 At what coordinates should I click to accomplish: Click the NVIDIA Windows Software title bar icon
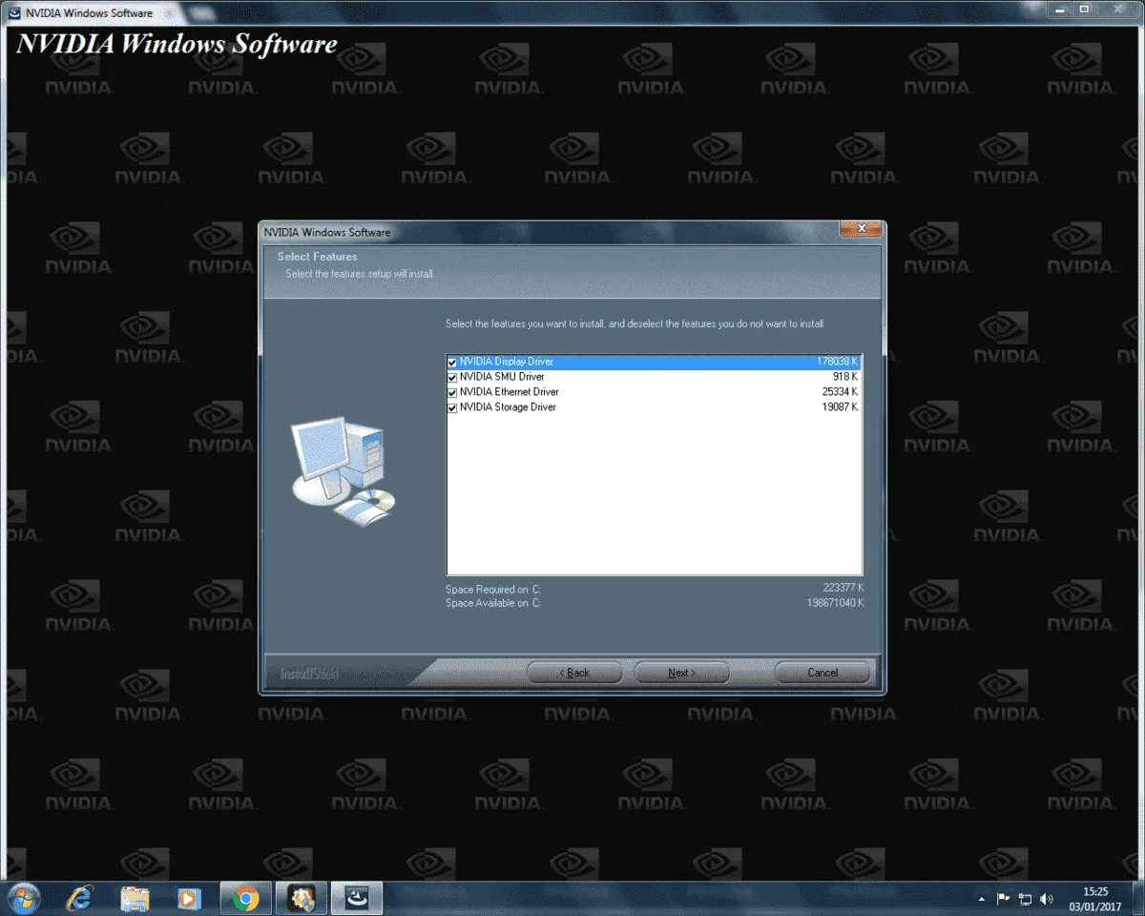coord(15,13)
